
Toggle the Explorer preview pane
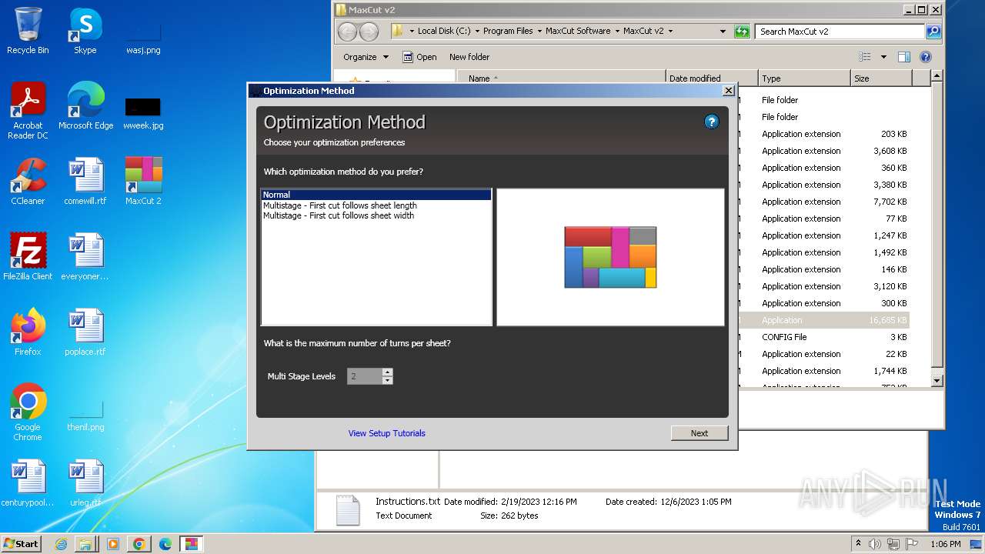pos(904,57)
